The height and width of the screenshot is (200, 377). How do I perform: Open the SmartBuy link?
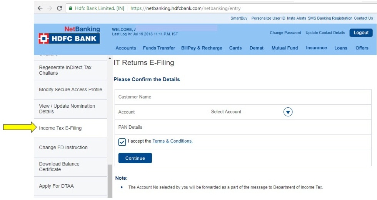[239, 18]
